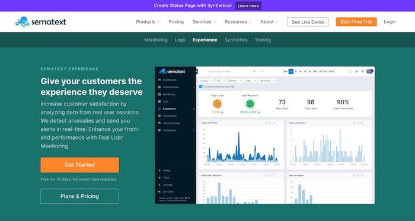Open the Country filter dropdown
415x221 pixels.
(x=207, y=81)
